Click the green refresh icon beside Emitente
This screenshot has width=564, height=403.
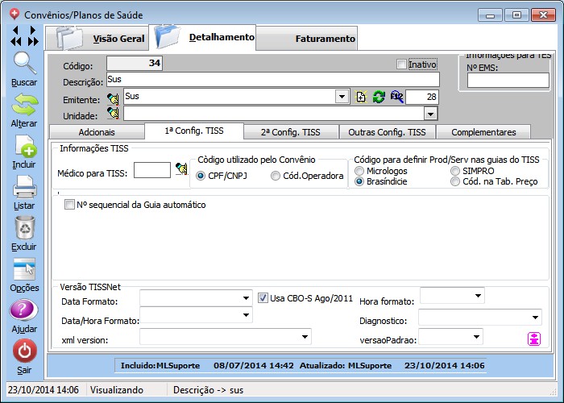(379, 97)
